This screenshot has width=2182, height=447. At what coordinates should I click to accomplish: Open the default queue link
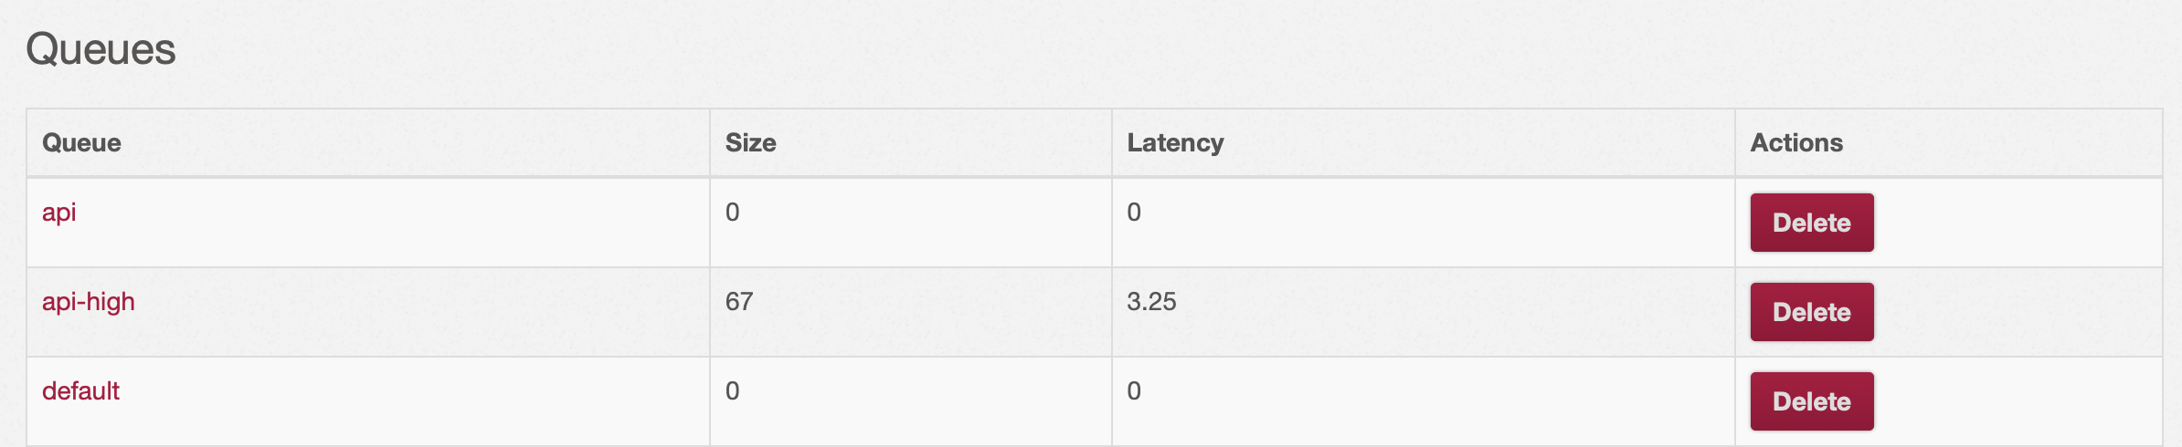[x=80, y=391]
